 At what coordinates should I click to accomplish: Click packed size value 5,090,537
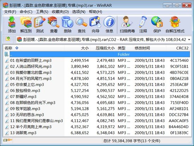point(106,91)
